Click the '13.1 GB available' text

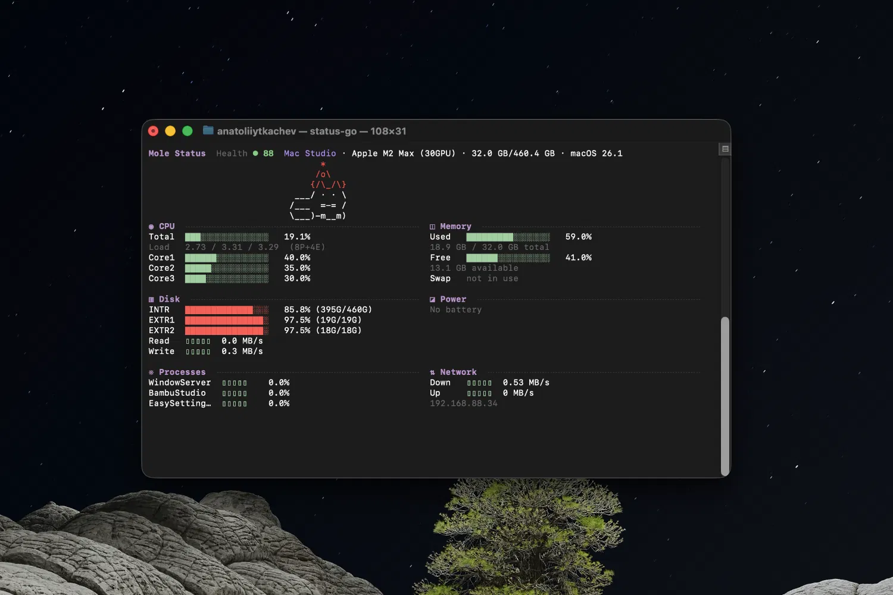(474, 268)
